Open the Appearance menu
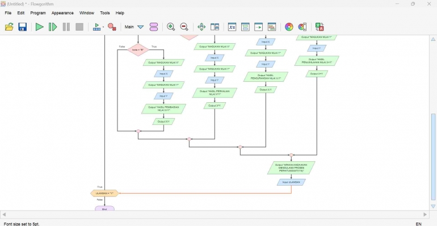Image resolution: width=437 pixels, height=226 pixels. 62,13
